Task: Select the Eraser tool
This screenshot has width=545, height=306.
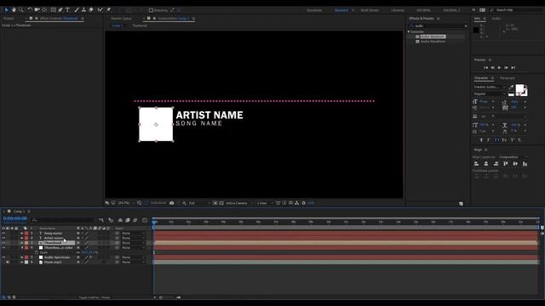Action: (91, 10)
